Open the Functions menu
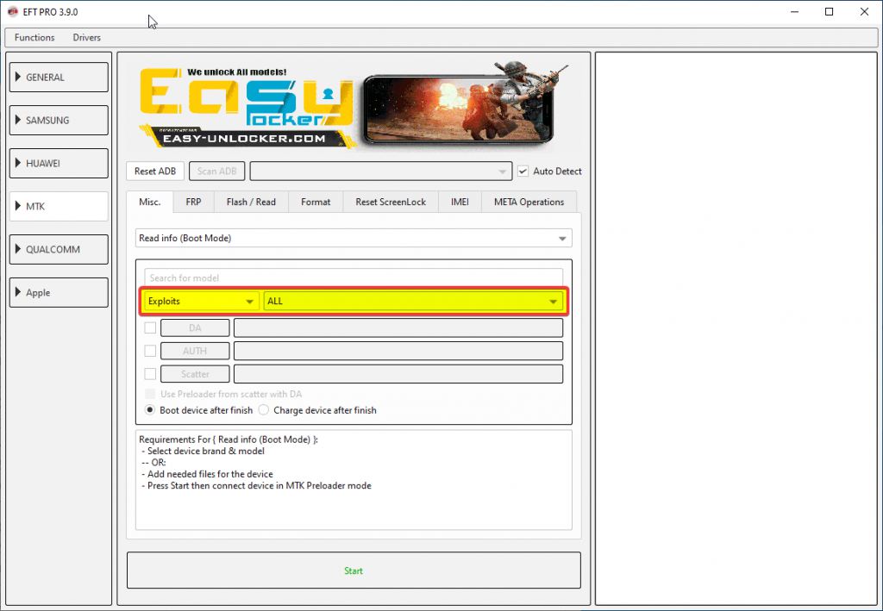 tap(34, 37)
